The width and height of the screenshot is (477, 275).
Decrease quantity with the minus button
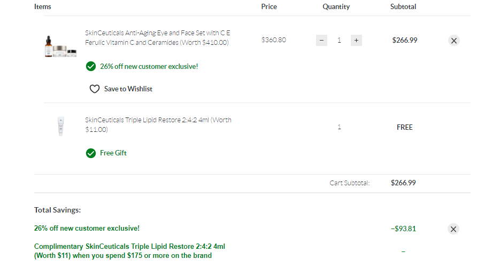321,40
